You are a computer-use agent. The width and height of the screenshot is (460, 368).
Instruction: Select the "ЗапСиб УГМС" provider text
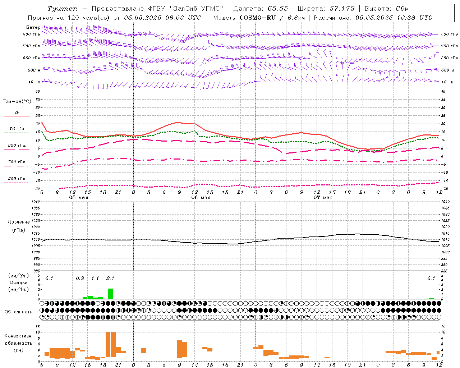(197, 9)
